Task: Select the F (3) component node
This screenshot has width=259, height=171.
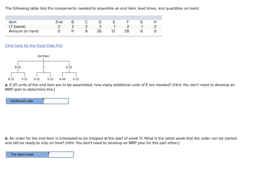Action: coord(25,79)
